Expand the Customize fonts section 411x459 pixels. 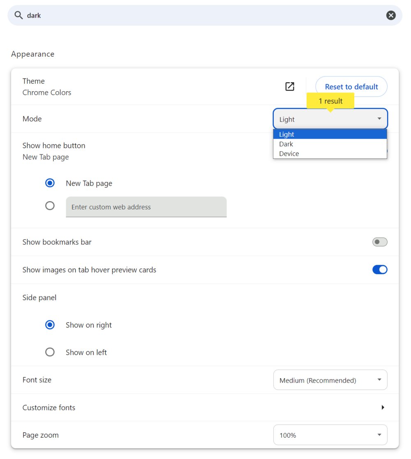coord(48,407)
